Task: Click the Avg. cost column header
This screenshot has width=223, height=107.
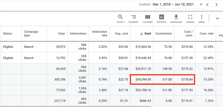Action: 121,34
